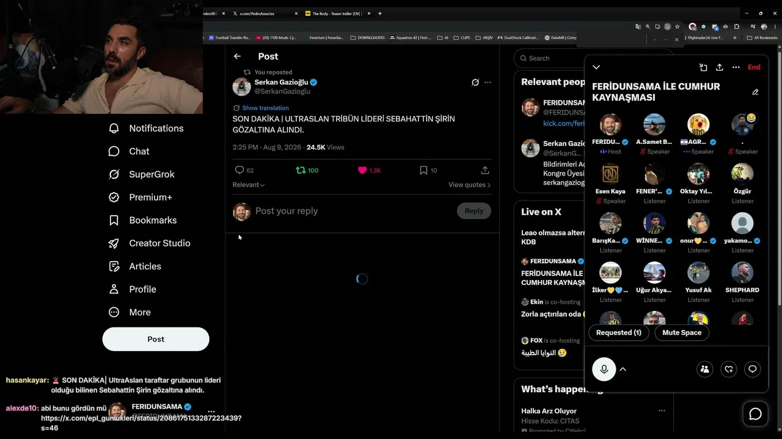Close the browser find bar
Image resolution: width=782 pixels, height=439 pixels.
[x=676, y=40]
